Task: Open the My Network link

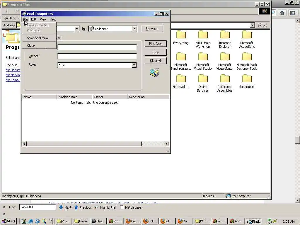Action: click(x=13, y=75)
